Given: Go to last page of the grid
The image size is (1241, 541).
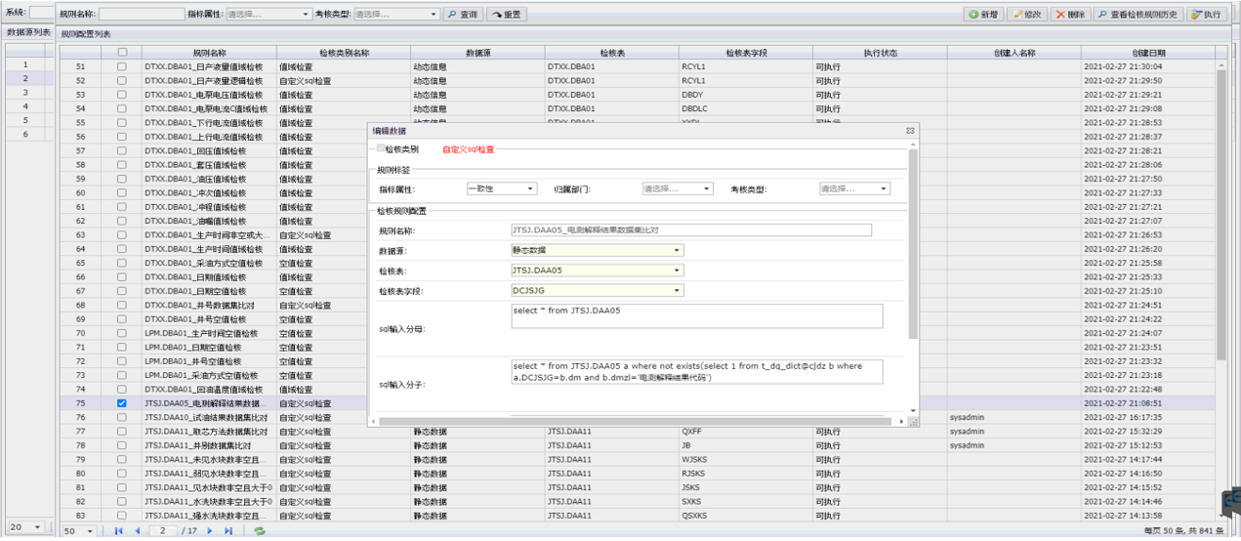Looking at the screenshot, I should (228, 530).
